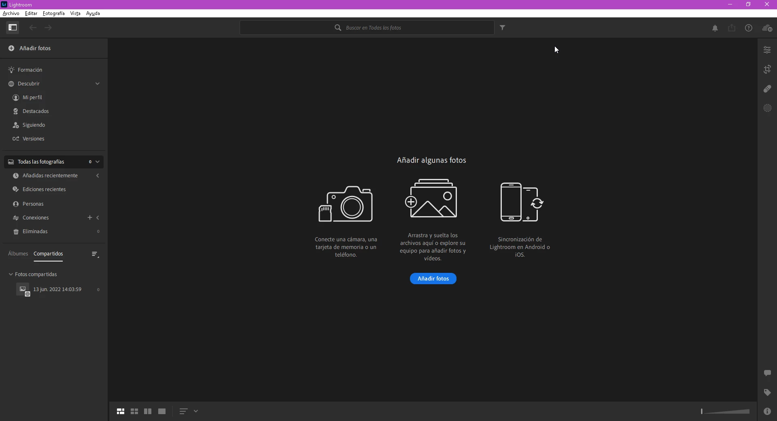This screenshot has width=777, height=421.
Task: Collapse Fotos compartidas group
Action: tap(11, 274)
